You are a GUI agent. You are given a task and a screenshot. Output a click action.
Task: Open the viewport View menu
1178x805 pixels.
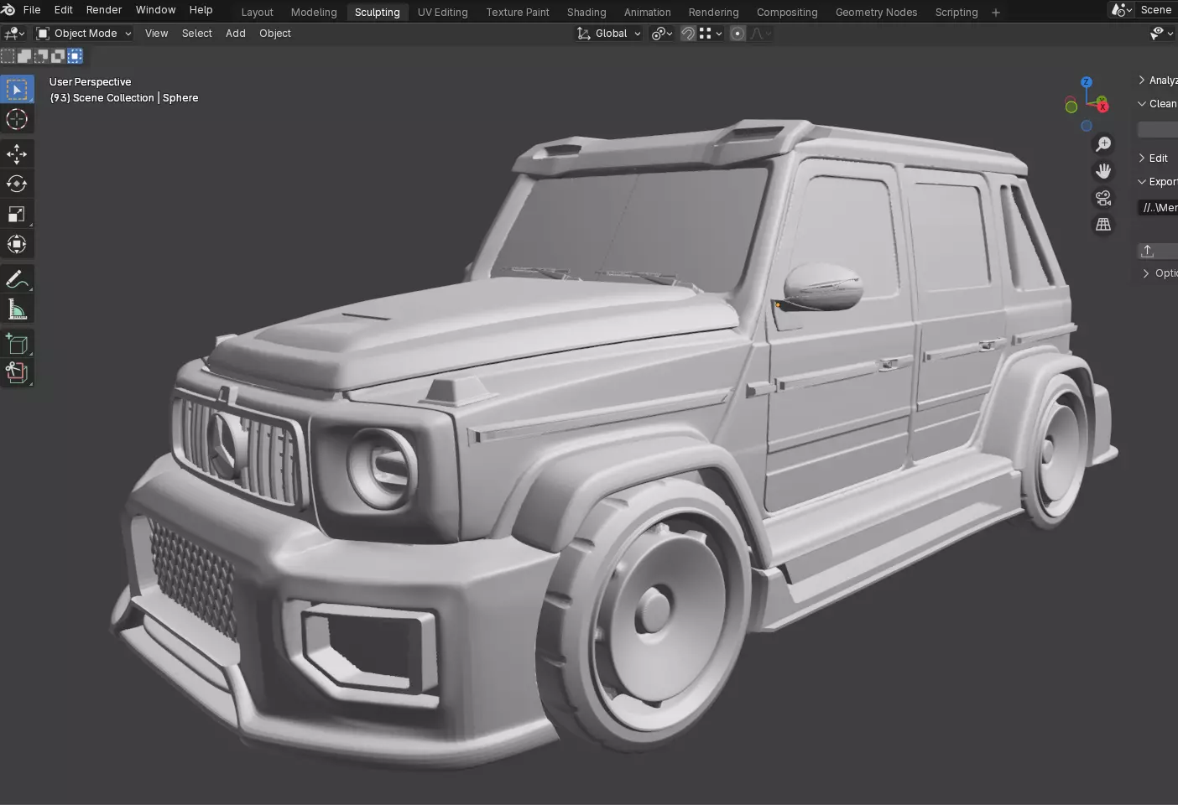click(157, 34)
